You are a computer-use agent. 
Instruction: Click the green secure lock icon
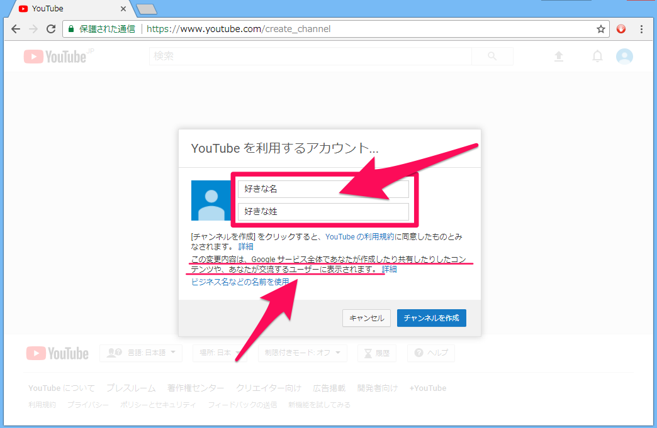coord(71,29)
